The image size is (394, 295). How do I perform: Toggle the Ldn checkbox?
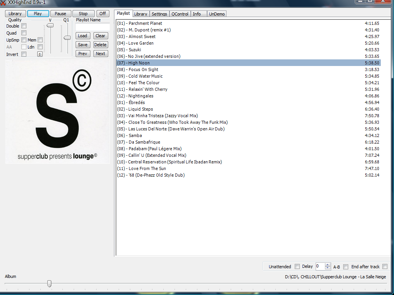point(40,47)
